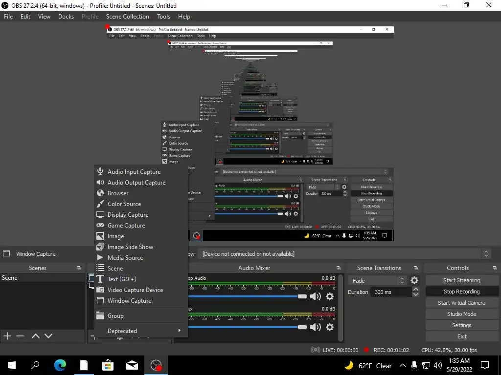Select the Video Capture Device camera icon
Image resolution: width=501 pixels, height=375 pixels.
click(100, 290)
